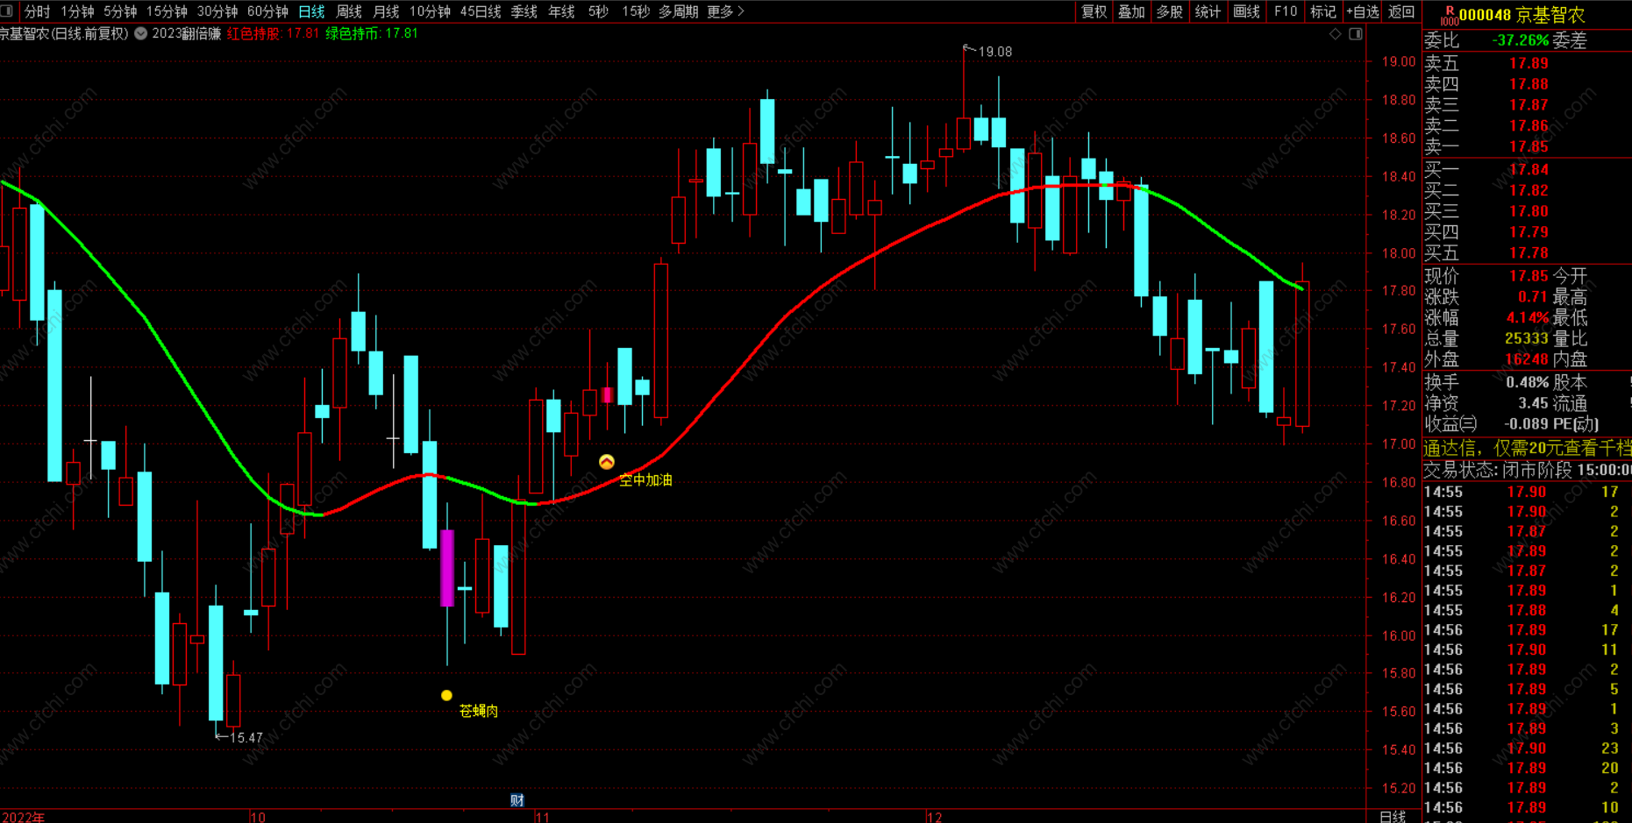This screenshot has height=823, width=1632.
Task: Toggle the left sidebar panel icon
Action: coord(7,11)
